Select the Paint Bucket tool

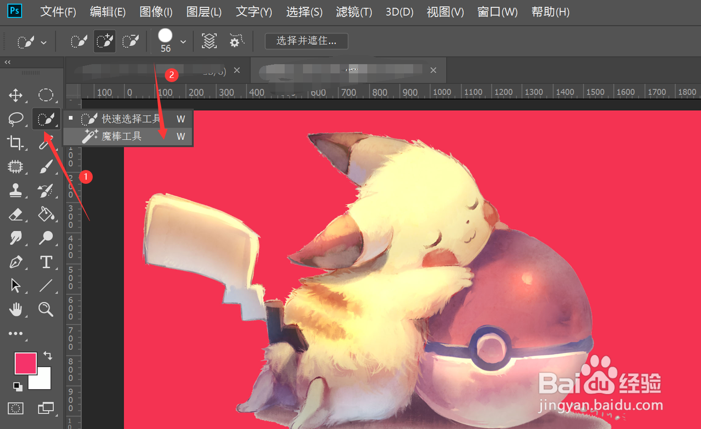coord(46,214)
